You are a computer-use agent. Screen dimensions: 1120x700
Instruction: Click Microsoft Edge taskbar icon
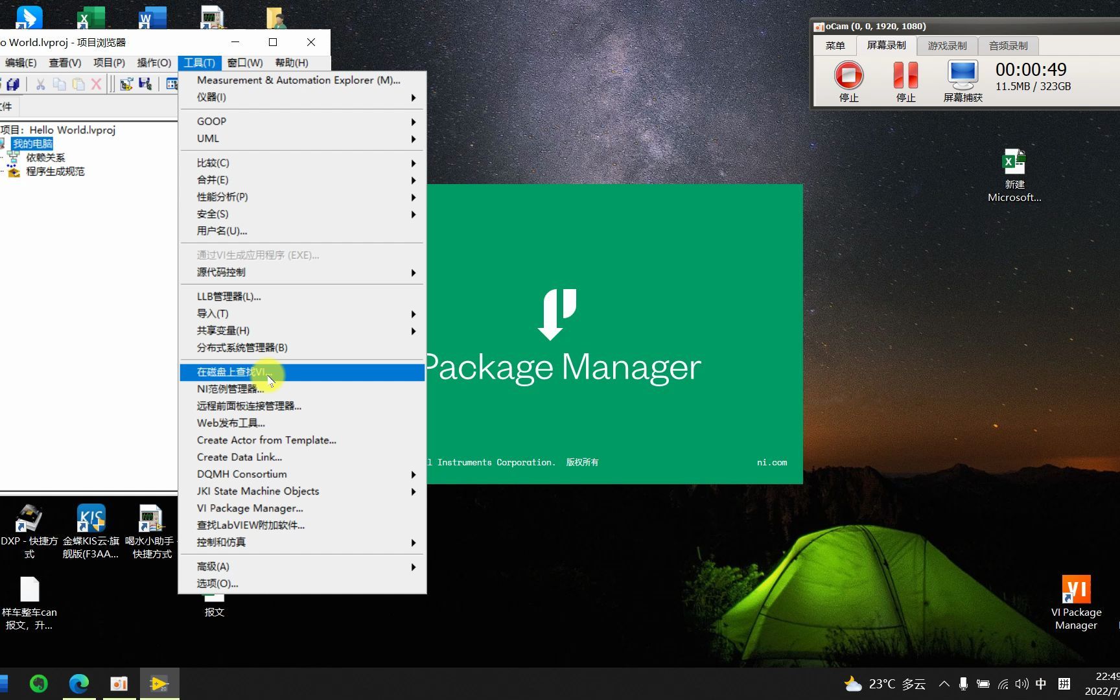point(79,684)
